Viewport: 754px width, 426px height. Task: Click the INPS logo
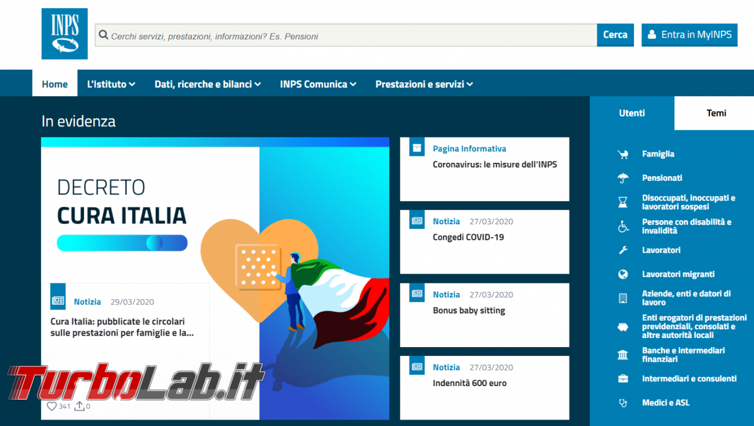pyautogui.click(x=64, y=34)
